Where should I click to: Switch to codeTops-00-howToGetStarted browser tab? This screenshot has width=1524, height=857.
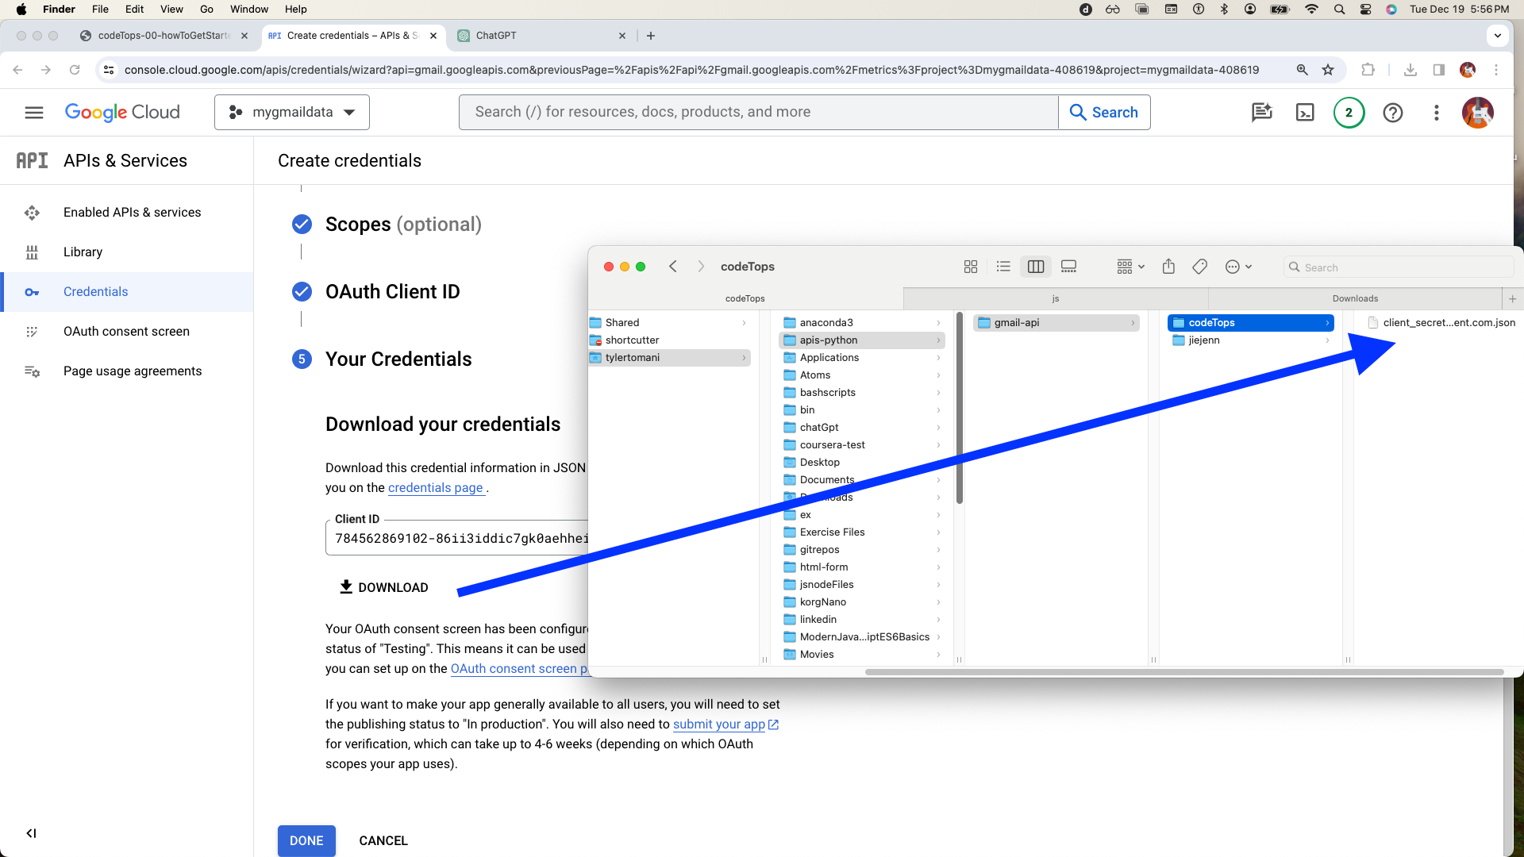(164, 36)
